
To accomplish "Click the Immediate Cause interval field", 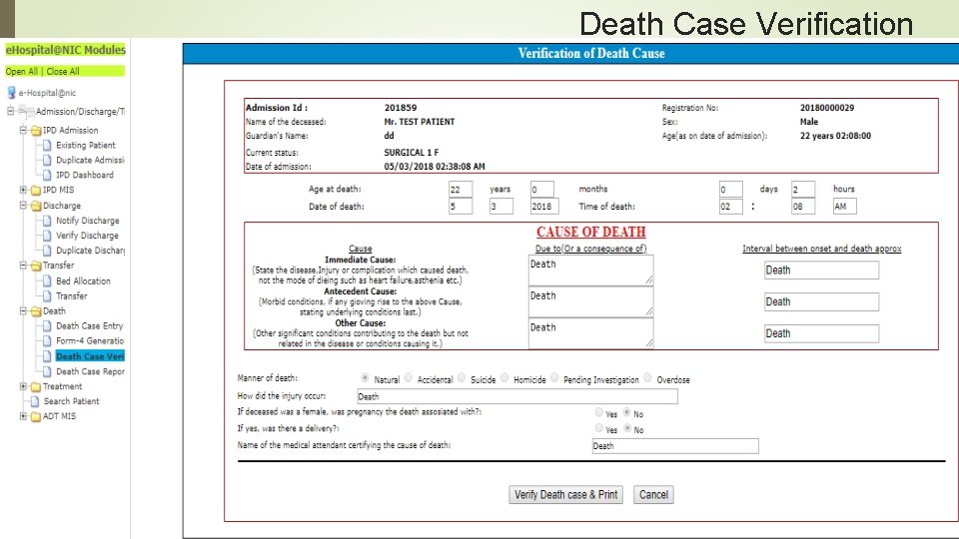I will [821, 270].
